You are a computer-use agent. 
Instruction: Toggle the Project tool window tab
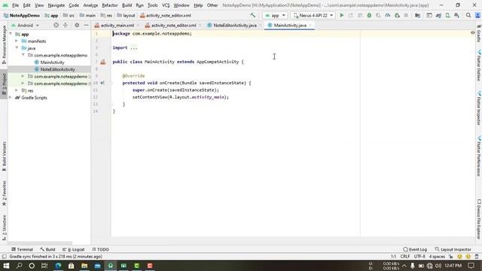4,84
